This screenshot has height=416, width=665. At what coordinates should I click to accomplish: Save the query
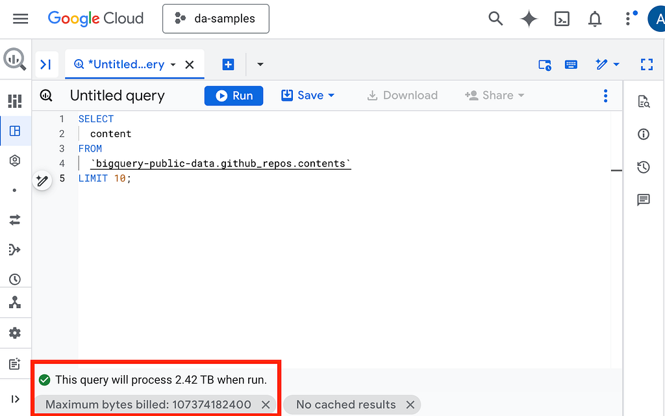tap(303, 96)
